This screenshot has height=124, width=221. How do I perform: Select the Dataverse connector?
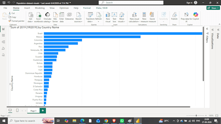69,16
